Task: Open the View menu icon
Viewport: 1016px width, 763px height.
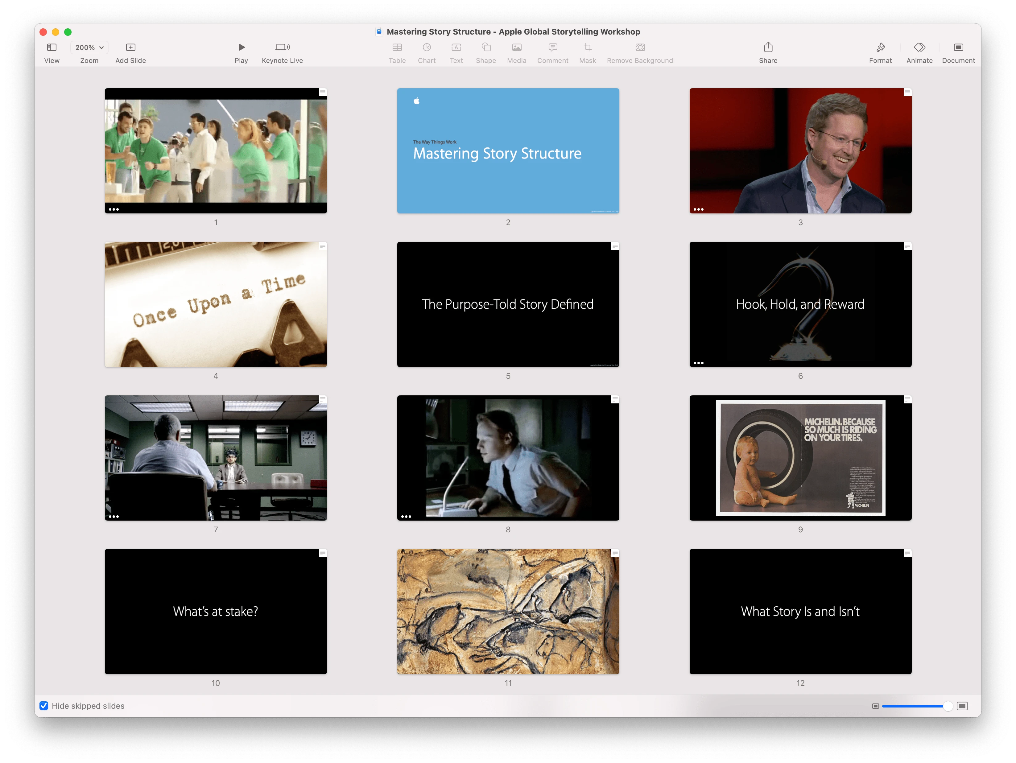Action: (52, 47)
